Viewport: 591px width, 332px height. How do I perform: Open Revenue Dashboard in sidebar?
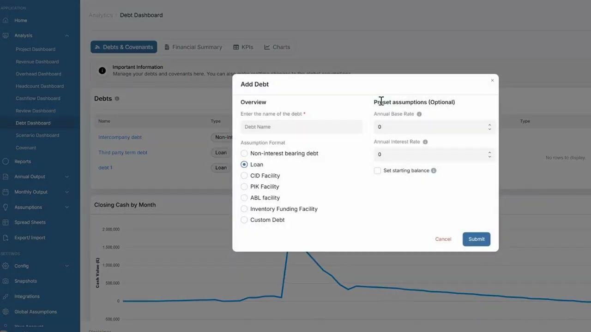click(x=37, y=62)
